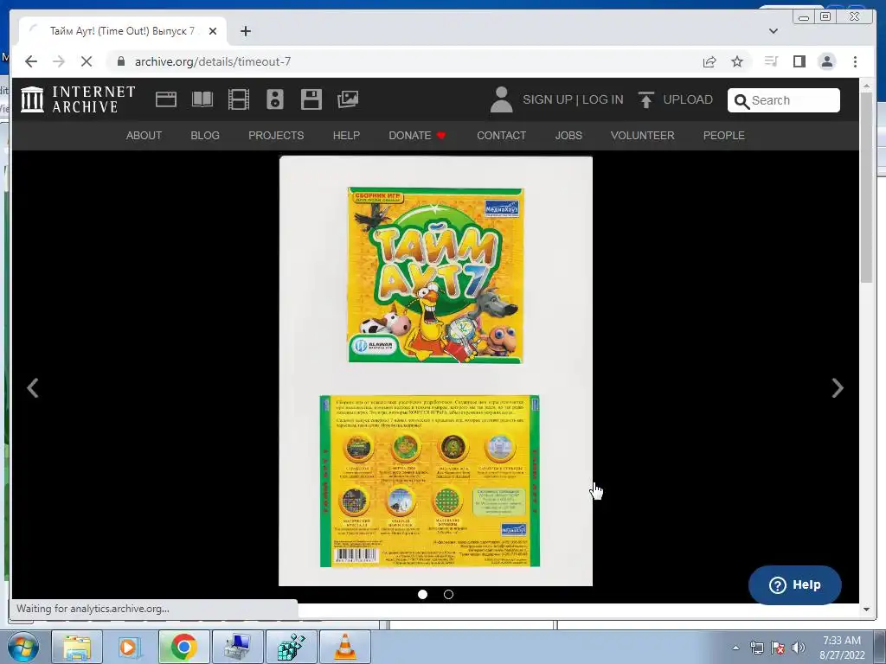Open the PROJECTS menu item

tap(276, 136)
